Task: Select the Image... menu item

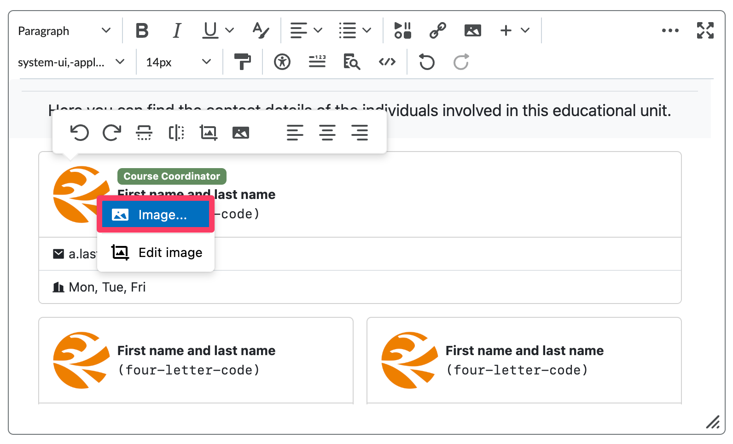Action: click(x=155, y=215)
